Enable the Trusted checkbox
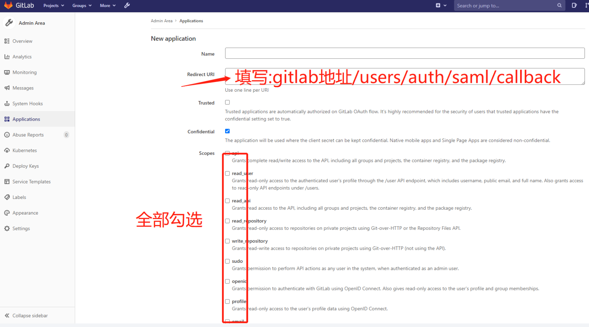 pos(227,102)
